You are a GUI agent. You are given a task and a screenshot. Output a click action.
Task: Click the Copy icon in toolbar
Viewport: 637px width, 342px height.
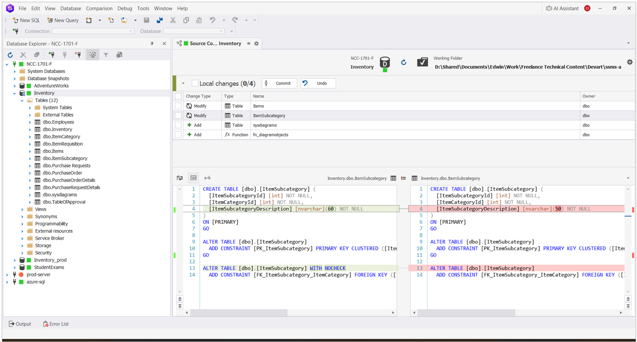tap(186, 20)
